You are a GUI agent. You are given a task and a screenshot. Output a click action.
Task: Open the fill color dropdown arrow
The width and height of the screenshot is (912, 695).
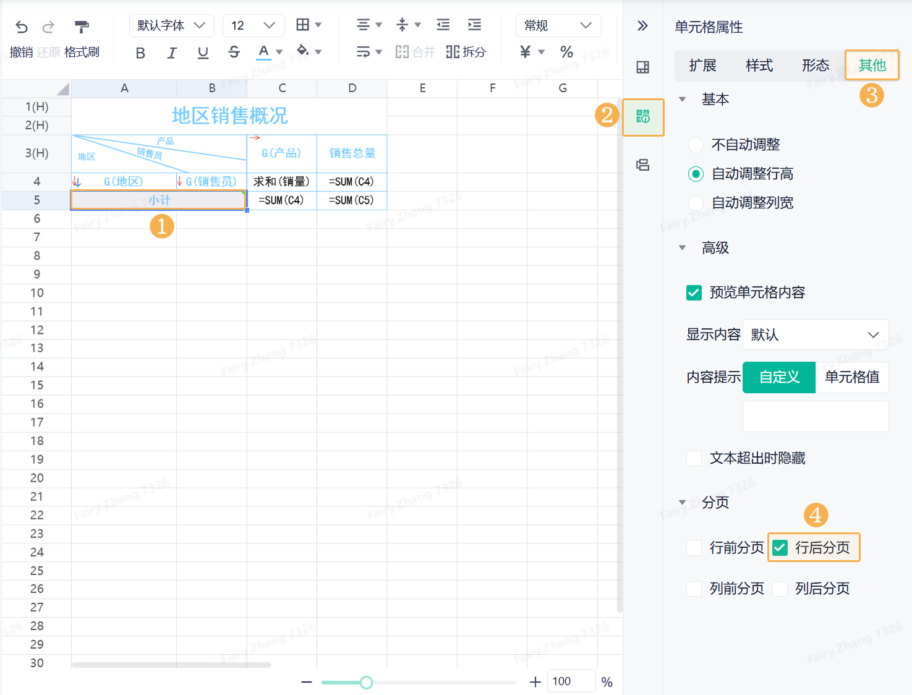click(x=318, y=52)
